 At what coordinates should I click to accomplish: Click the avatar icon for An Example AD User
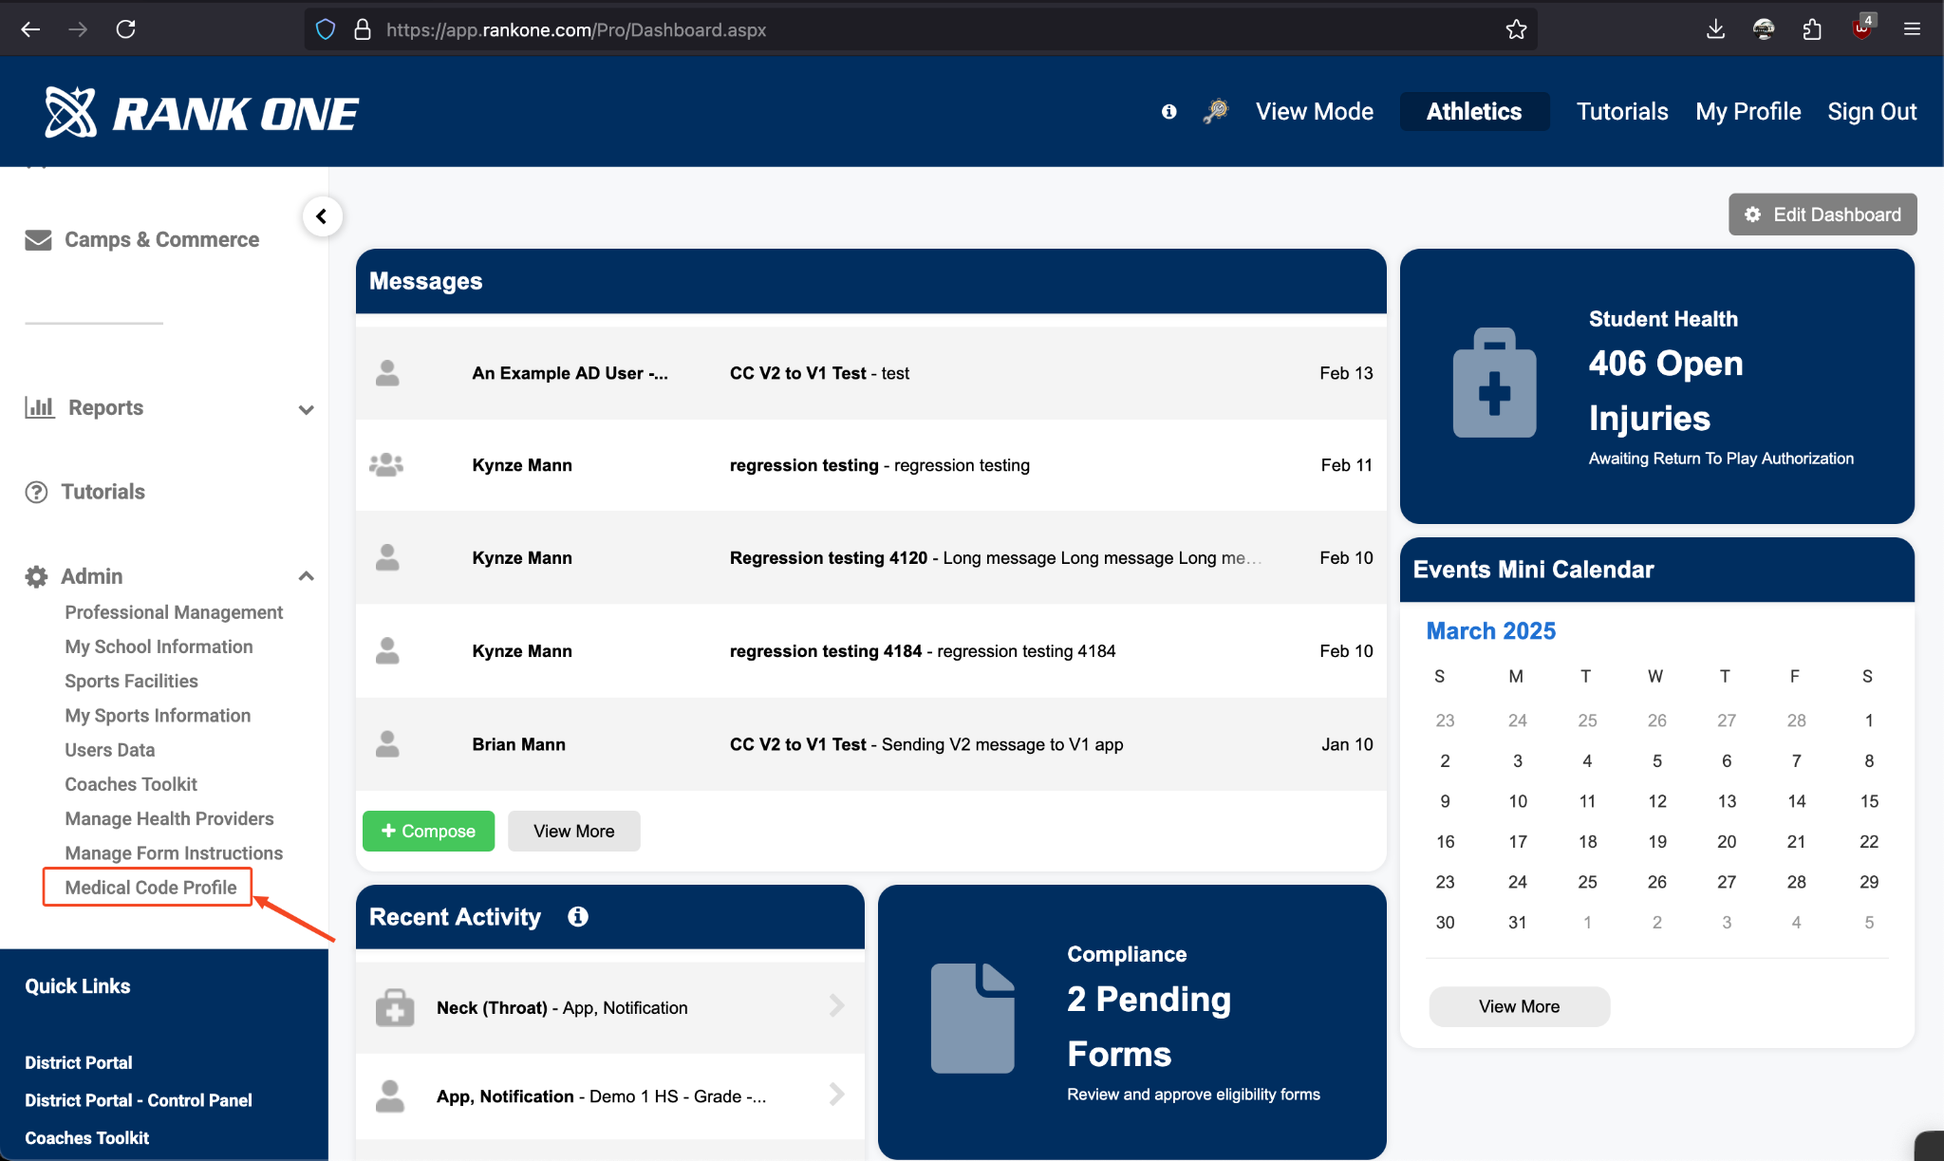(387, 373)
